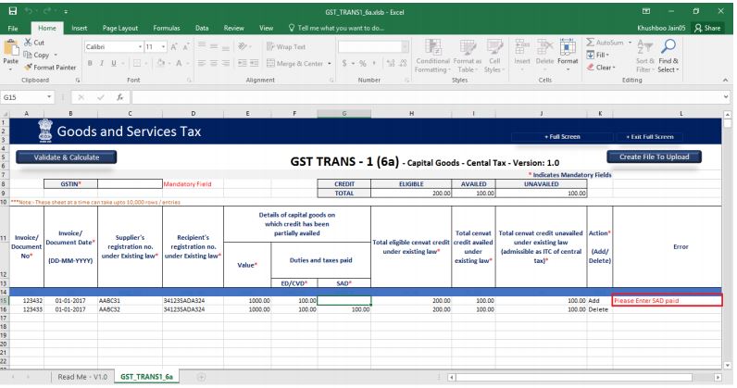Add a new sheet with plus icon
737x388 pixels.
[x=202, y=377]
